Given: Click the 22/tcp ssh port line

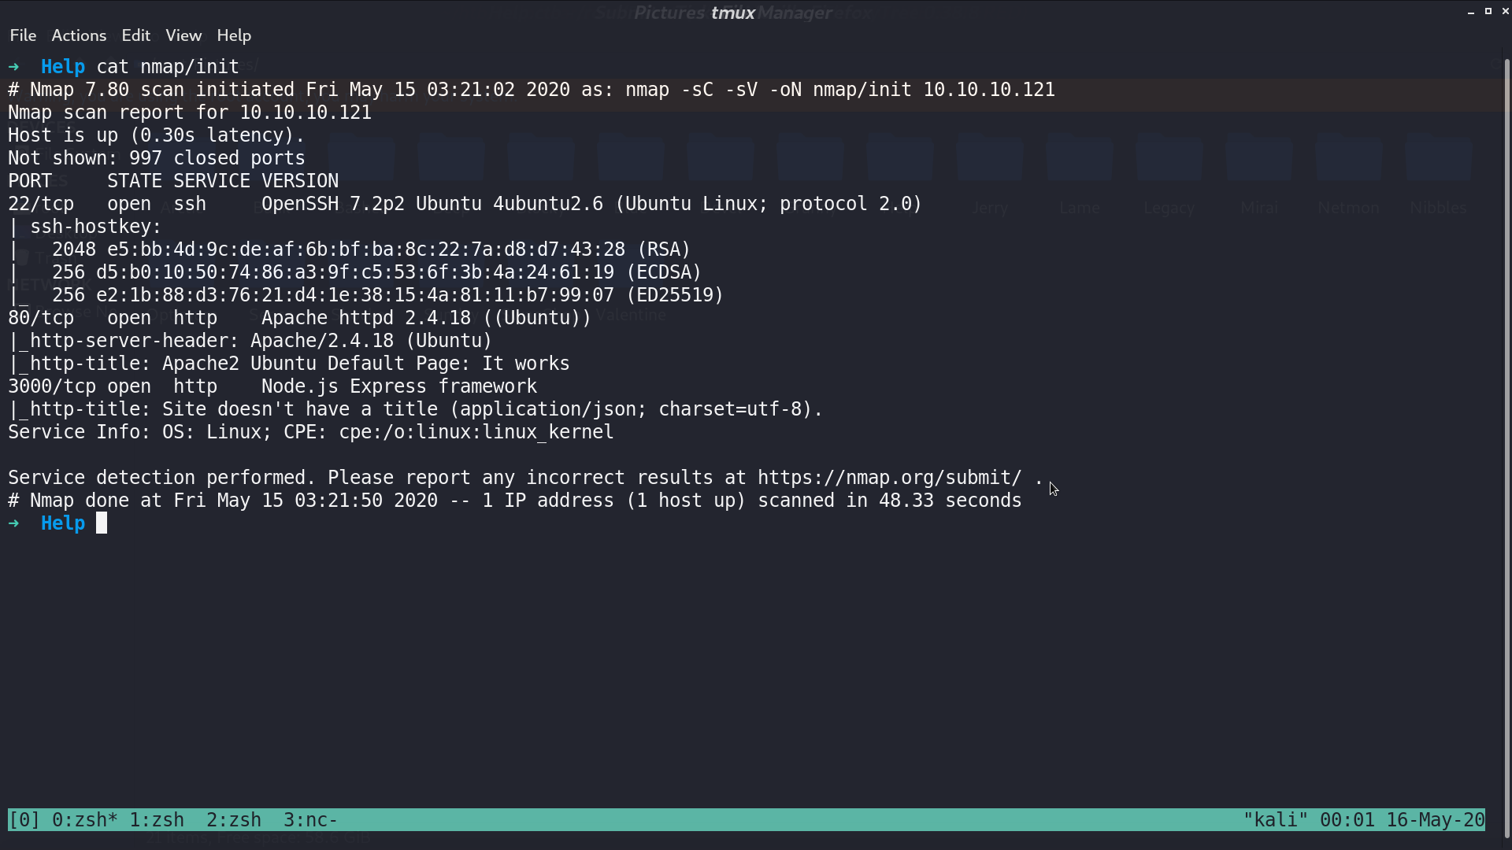Looking at the screenshot, I should [465, 204].
